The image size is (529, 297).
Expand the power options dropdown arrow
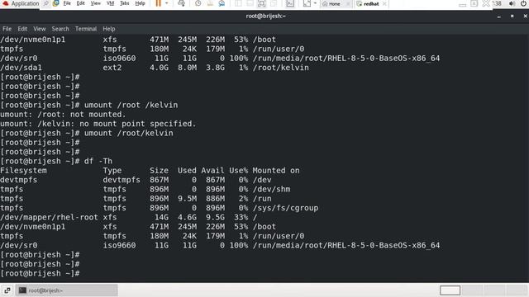(166, 3)
